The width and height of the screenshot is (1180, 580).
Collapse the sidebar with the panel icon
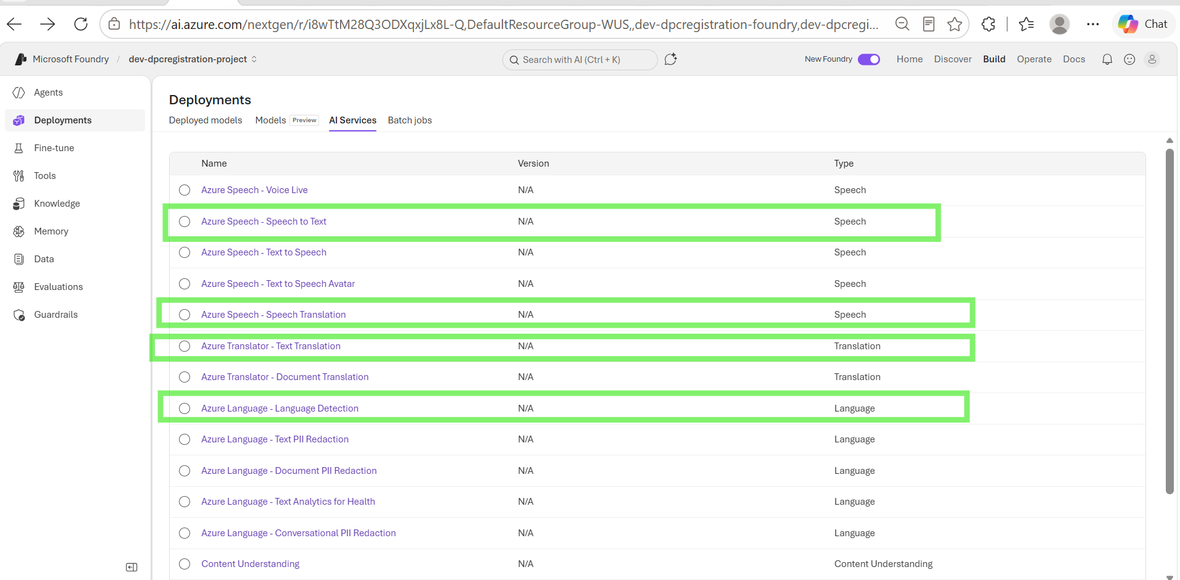(x=131, y=567)
